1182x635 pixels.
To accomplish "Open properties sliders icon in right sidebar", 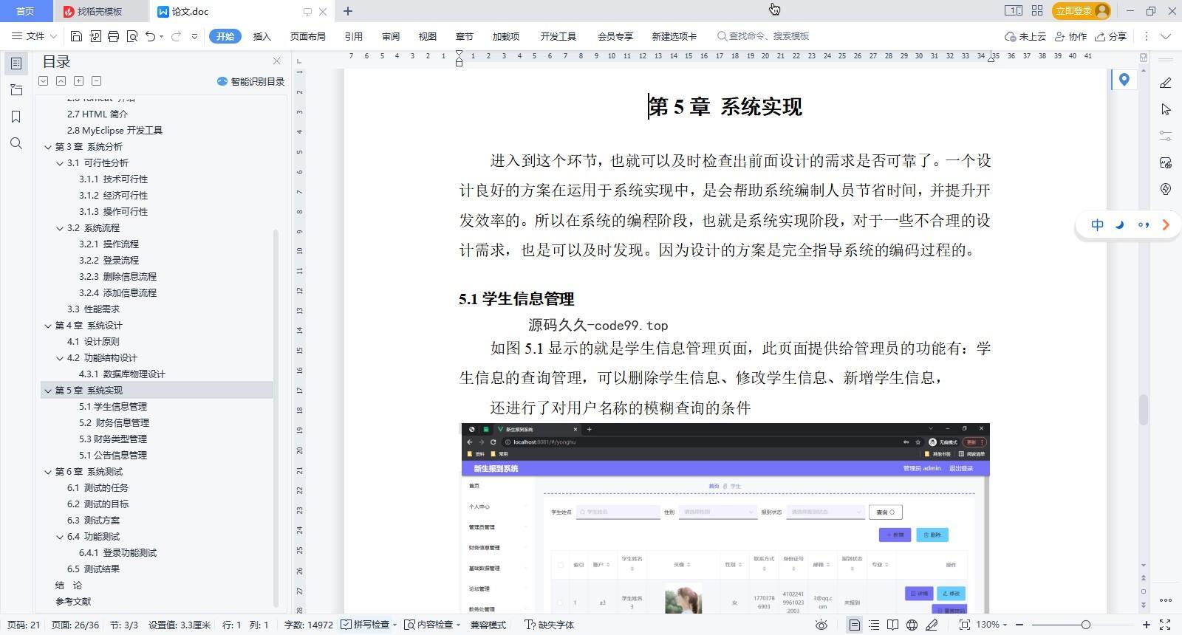I will click(1166, 136).
